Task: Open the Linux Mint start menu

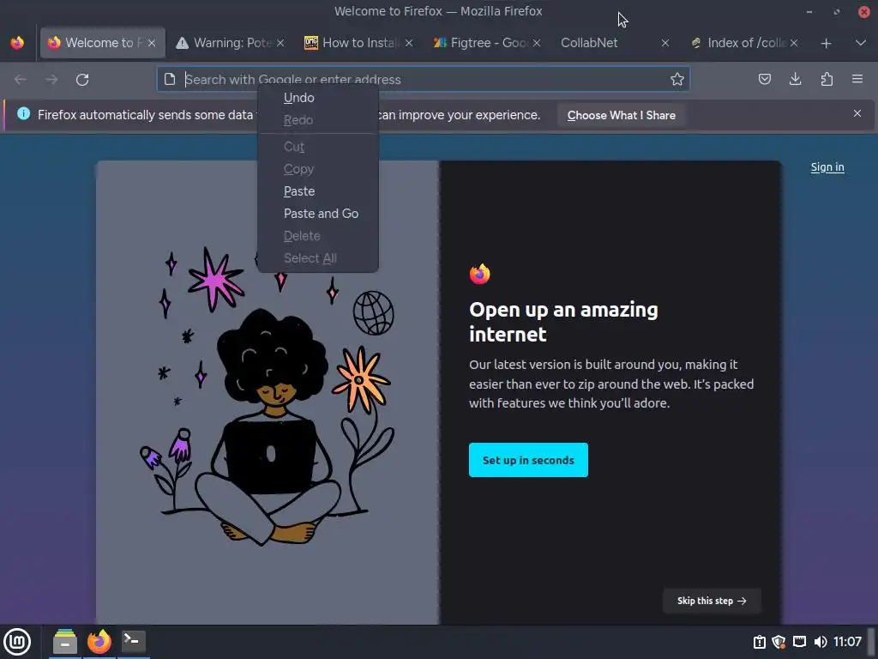Action: pyautogui.click(x=17, y=642)
